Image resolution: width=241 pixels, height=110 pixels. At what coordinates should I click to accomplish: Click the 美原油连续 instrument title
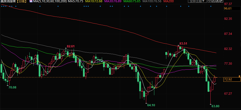[8, 2]
